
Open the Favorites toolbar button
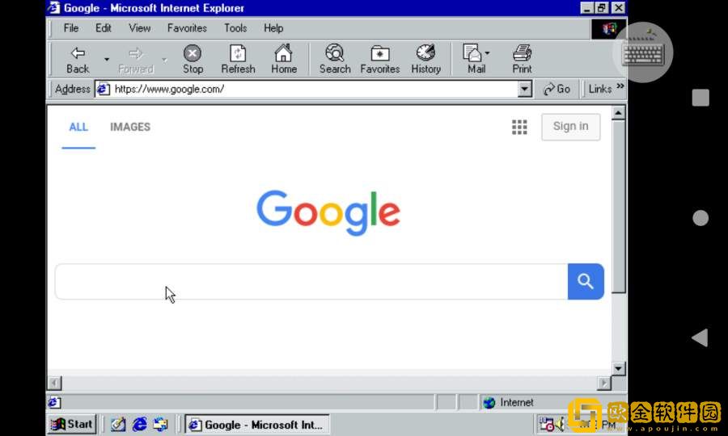tap(380, 59)
